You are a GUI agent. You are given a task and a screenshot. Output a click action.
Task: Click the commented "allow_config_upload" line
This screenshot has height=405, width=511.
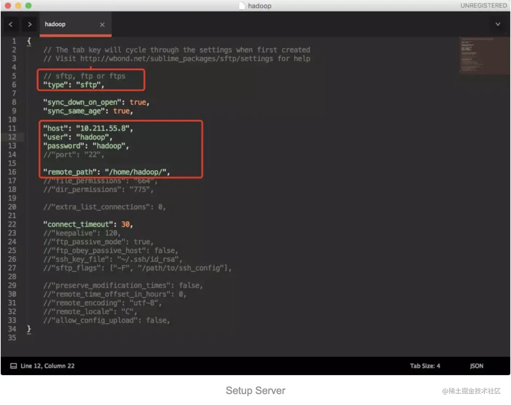coord(106,321)
